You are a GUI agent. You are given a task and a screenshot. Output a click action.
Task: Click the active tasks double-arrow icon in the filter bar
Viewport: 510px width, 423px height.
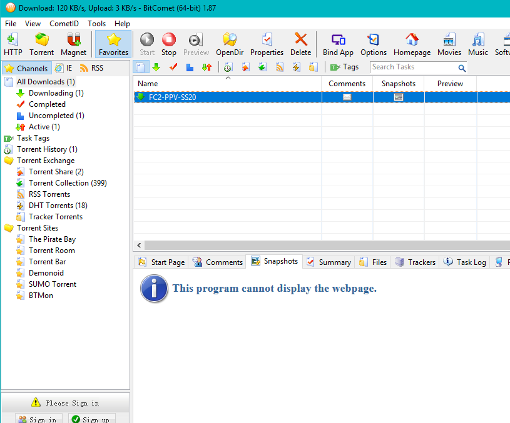[207, 67]
